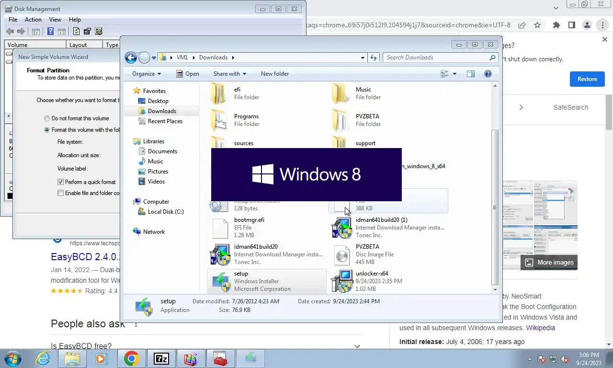The height and width of the screenshot is (368, 613).
Task: Click the Settings list icon in Disk Management toolbar
Action: click(99, 32)
